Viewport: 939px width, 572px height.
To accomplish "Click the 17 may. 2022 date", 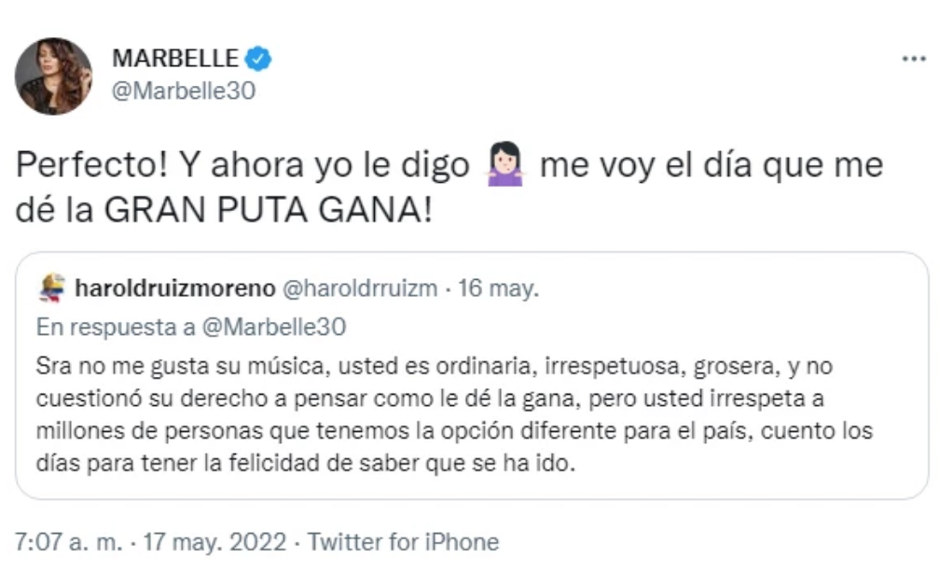I will click(214, 542).
